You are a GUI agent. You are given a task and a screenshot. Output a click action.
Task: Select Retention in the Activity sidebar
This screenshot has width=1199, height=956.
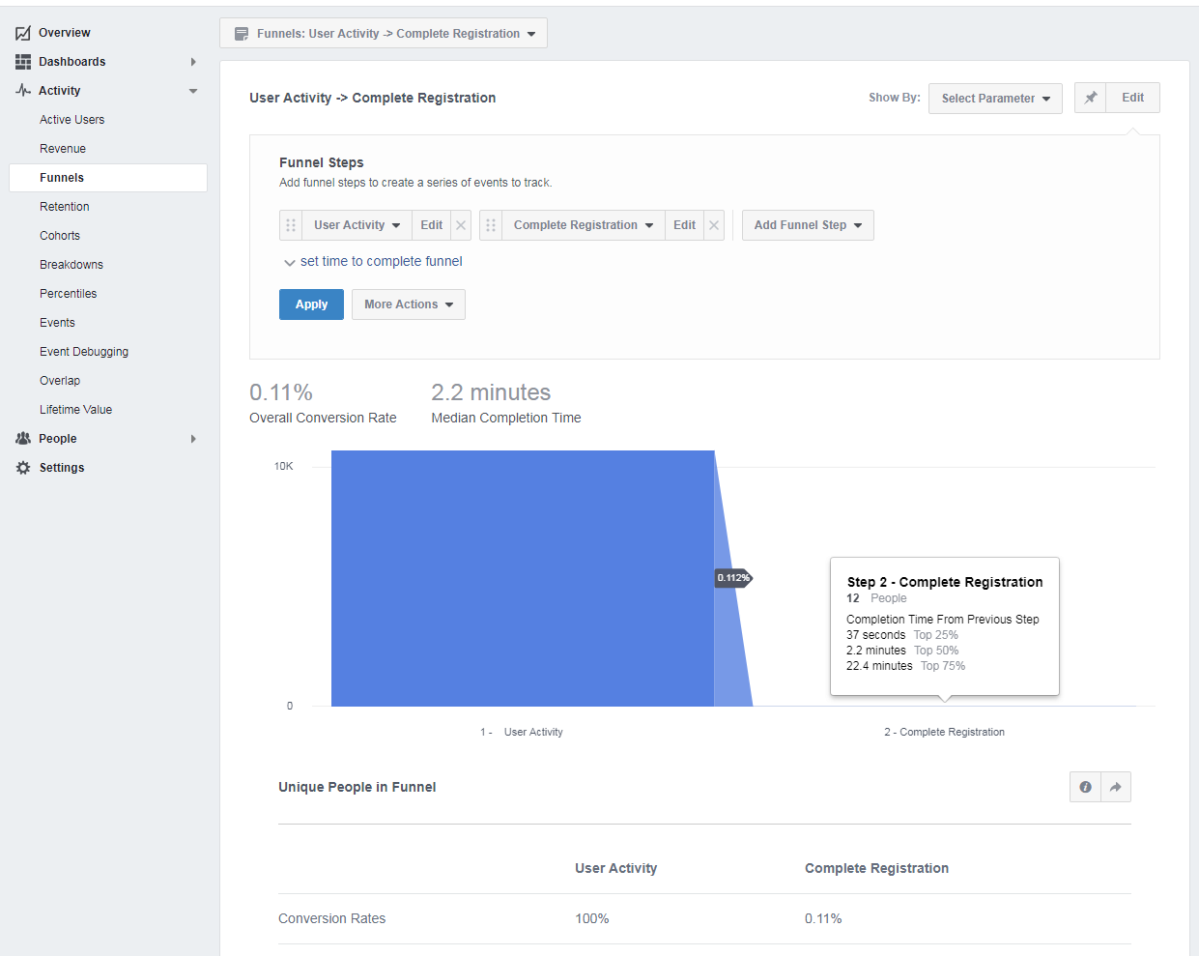(x=65, y=206)
